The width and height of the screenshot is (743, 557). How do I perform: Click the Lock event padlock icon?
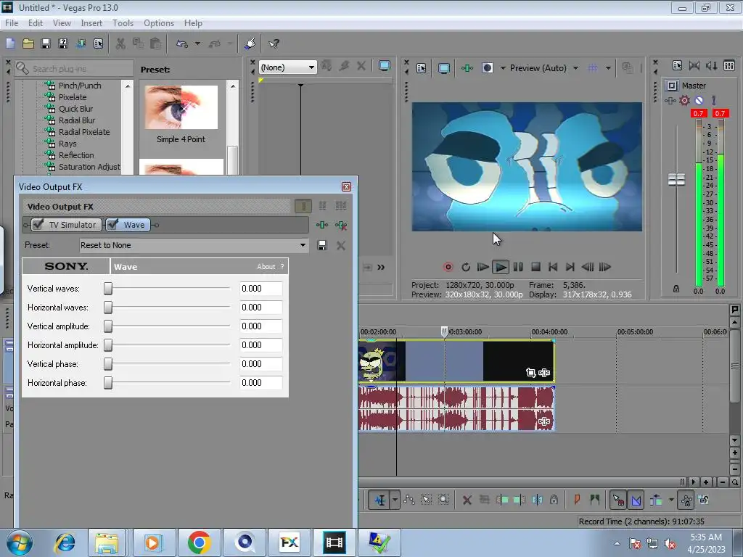(554, 500)
